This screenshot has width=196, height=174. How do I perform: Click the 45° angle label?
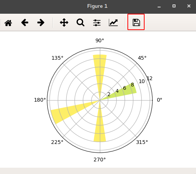click(x=142, y=58)
